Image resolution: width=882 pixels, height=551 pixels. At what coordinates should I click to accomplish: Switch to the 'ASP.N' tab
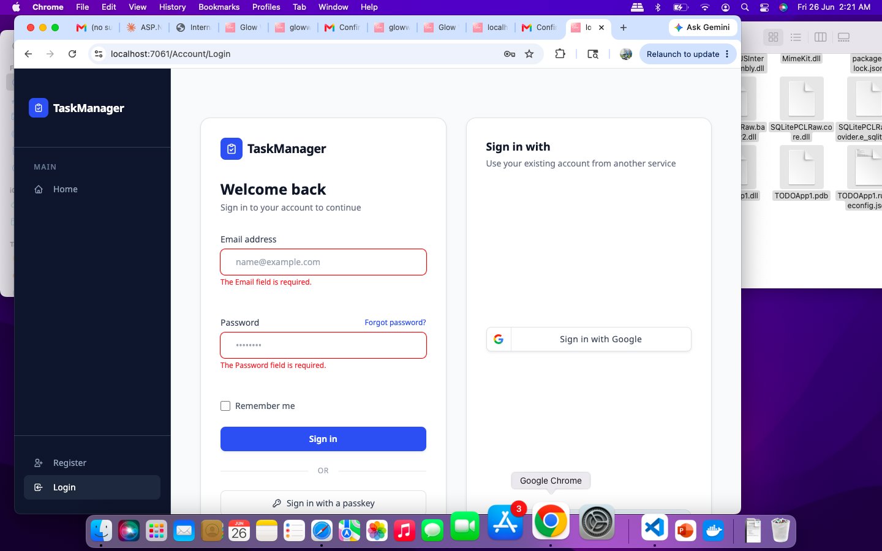tap(144, 28)
